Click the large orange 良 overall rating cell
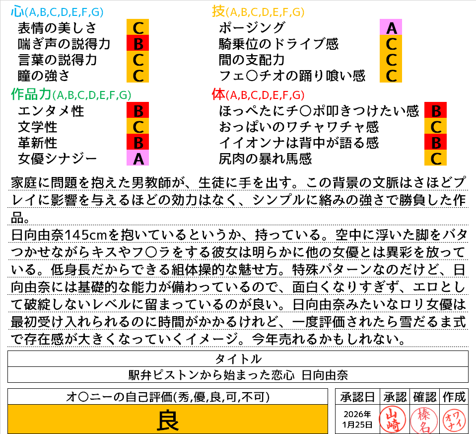The image size is (476, 434). coord(168,419)
